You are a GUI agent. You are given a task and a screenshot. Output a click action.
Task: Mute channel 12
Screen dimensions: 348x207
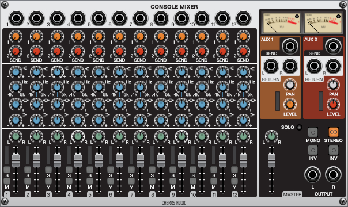[x=234, y=181]
